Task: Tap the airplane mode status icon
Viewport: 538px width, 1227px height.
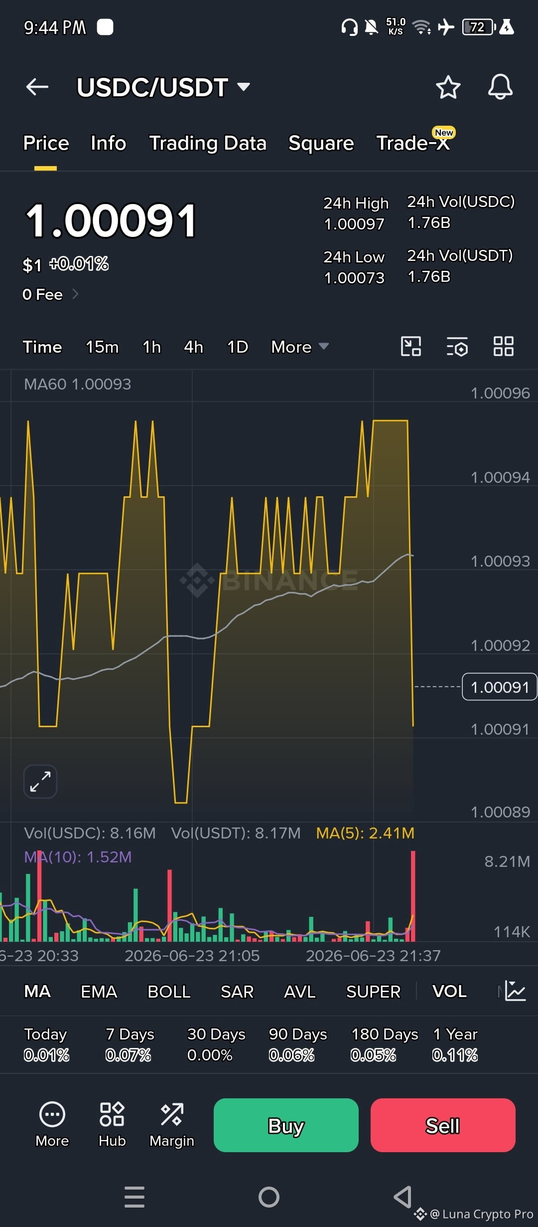Action: pyautogui.click(x=446, y=27)
